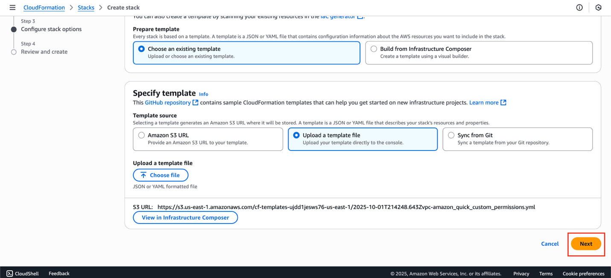Viewport: 611px width, 278px height.
Task: Open the GitHub repository link
Action: point(168,103)
